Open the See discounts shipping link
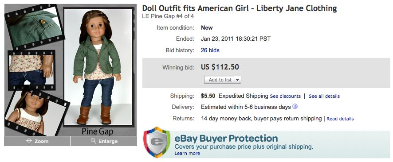 click(285, 96)
